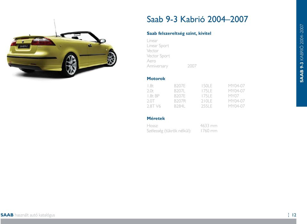307x224 pixels.
Task: Select 'Szélesség (tükrök nélkül):' label
Action: click(169, 131)
